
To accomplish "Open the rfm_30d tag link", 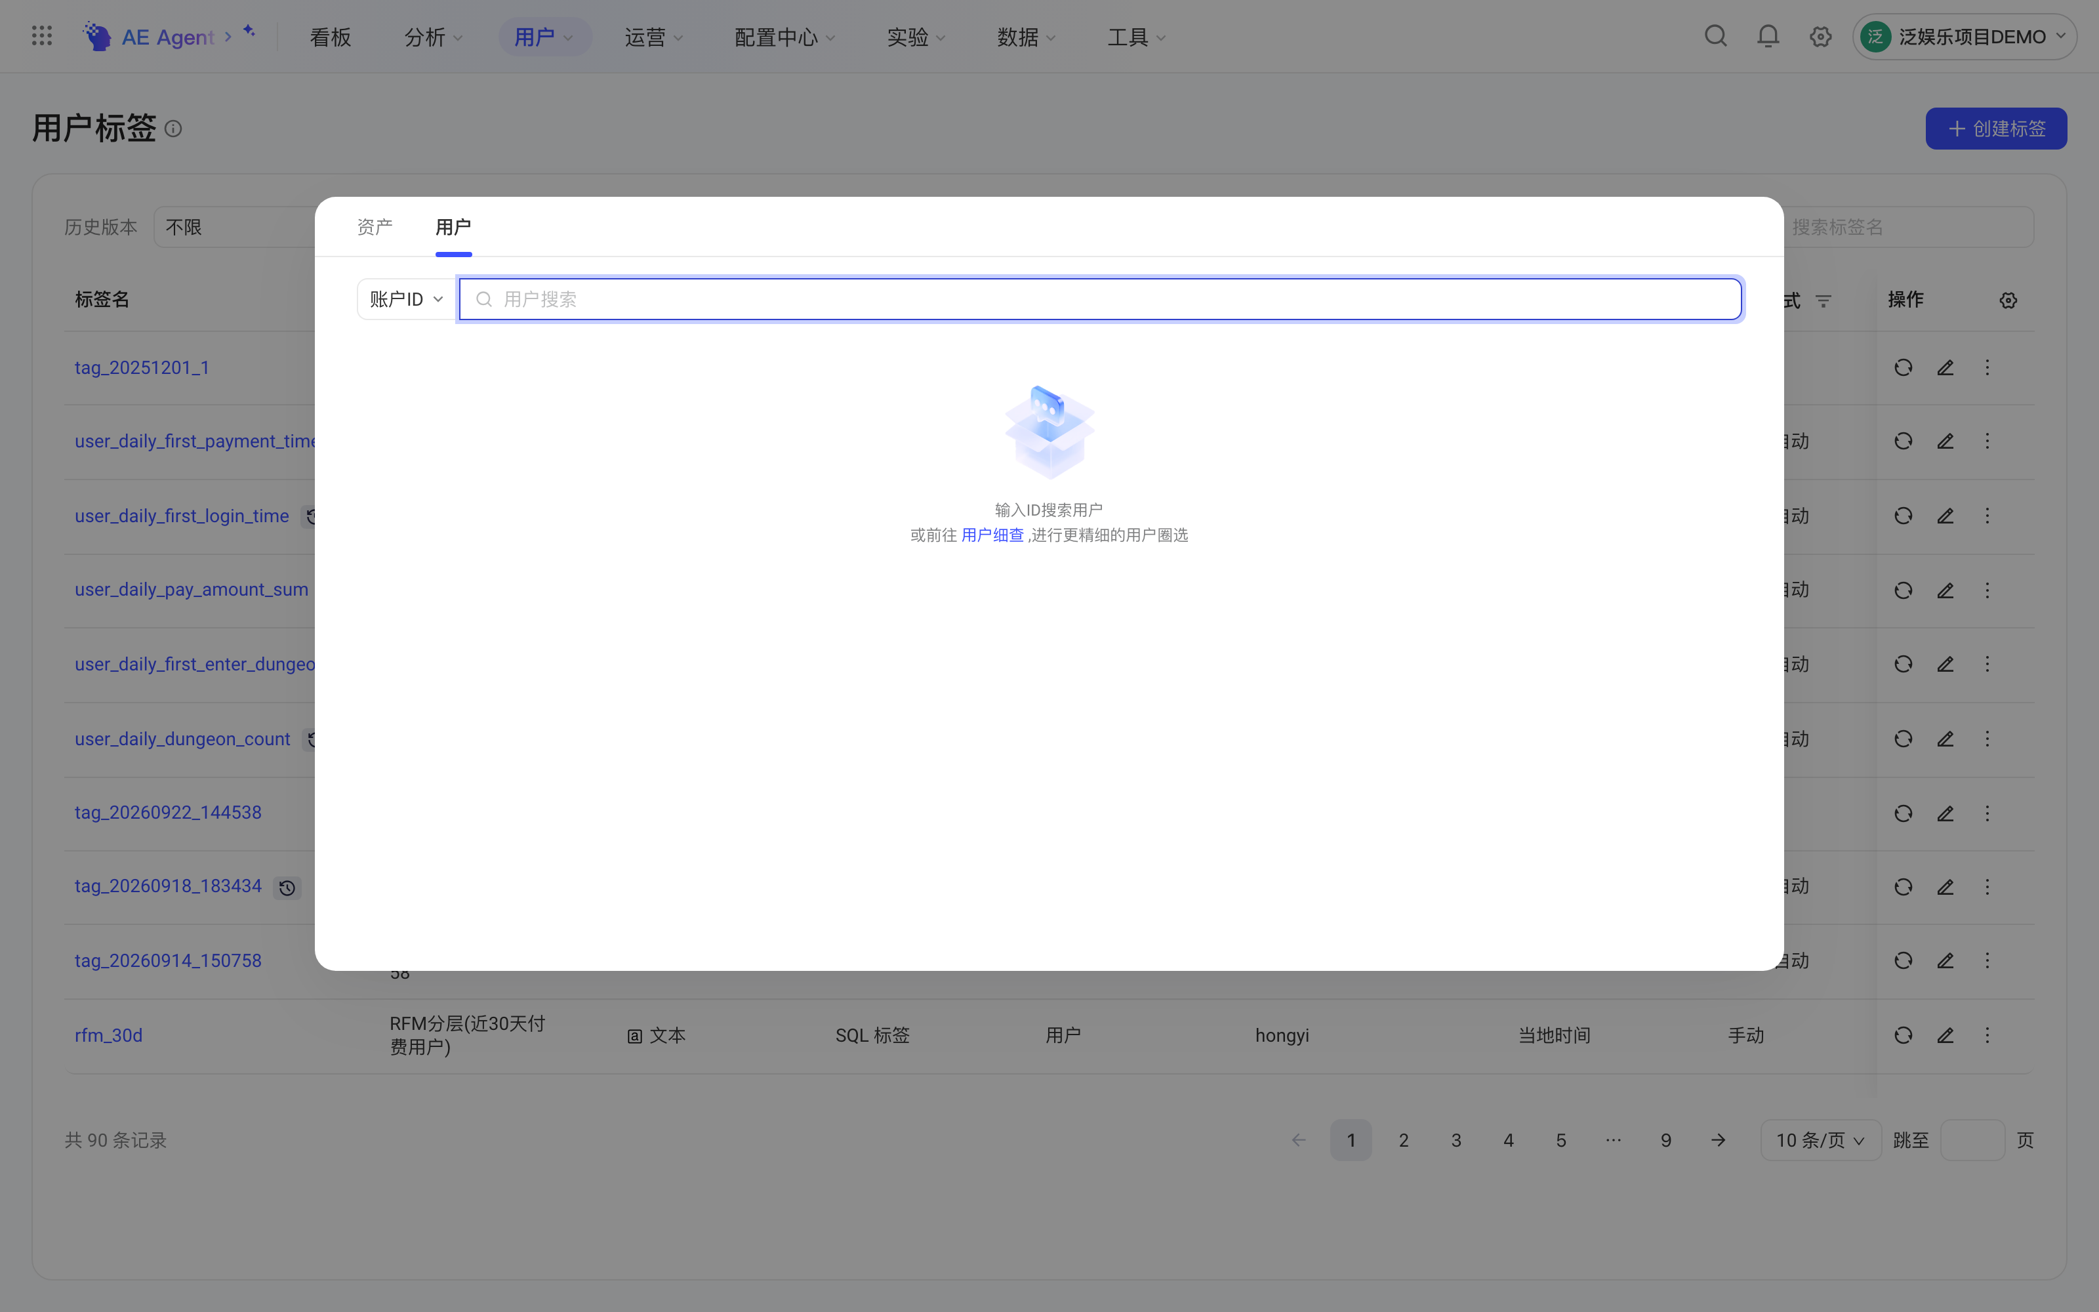I will 108,1035.
